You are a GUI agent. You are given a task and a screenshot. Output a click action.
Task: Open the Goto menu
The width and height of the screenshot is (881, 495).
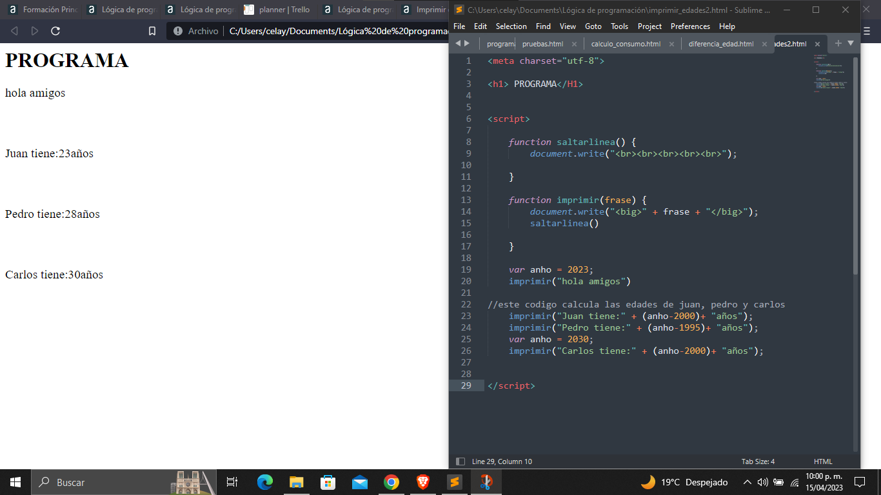tap(593, 26)
